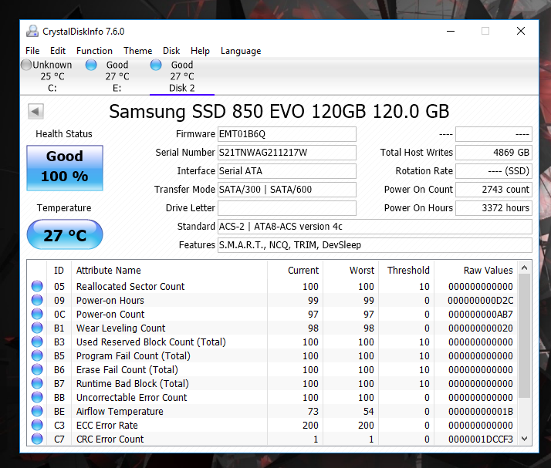Click the Current column header
This screenshot has height=468, width=551.
(x=295, y=271)
